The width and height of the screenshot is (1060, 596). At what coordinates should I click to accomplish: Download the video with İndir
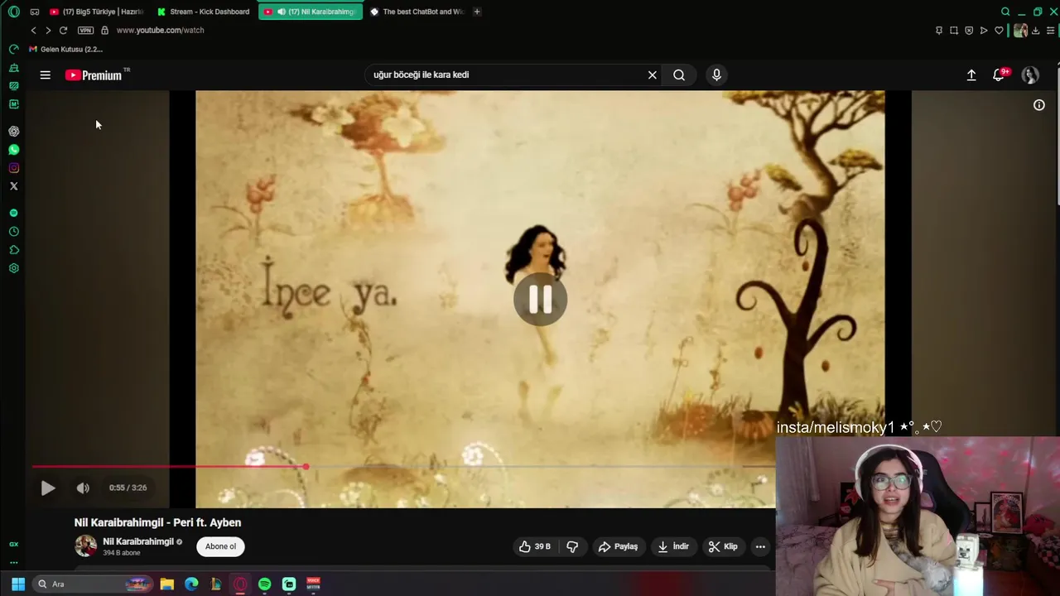(672, 546)
